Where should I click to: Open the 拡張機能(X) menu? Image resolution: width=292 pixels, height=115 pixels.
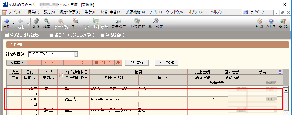(x=135, y=12)
